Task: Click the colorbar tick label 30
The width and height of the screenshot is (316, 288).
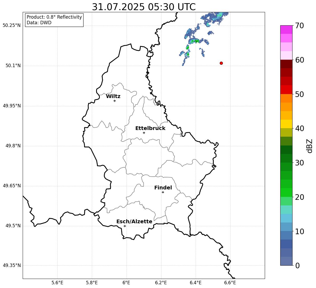Action: tap(299, 163)
